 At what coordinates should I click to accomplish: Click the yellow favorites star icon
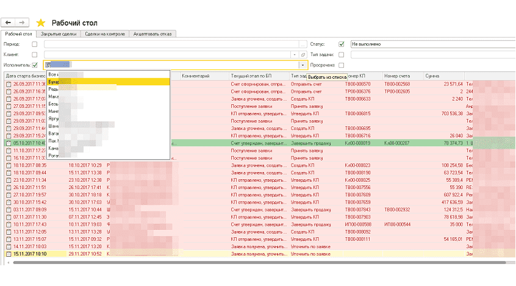(40, 23)
